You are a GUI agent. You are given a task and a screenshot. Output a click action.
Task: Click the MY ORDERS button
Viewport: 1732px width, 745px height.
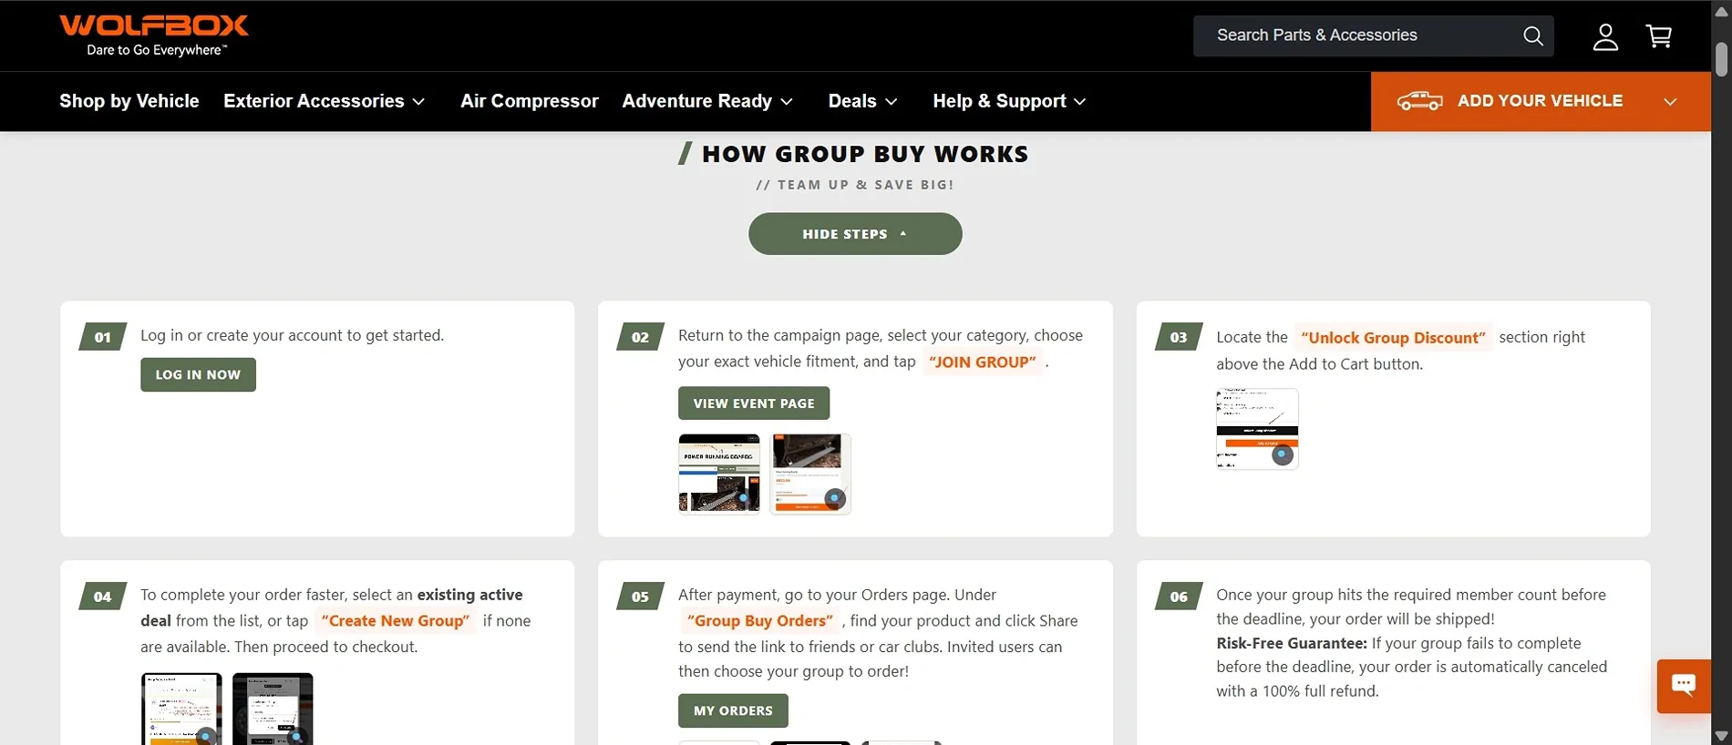coord(733,710)
